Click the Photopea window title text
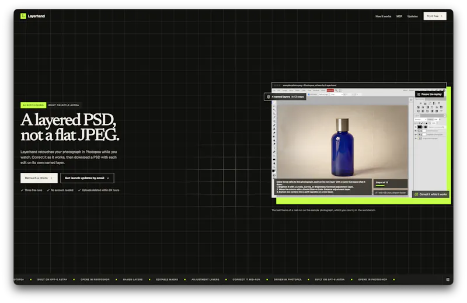The height and width of the screenshot is (303, 467). [309, 85]
